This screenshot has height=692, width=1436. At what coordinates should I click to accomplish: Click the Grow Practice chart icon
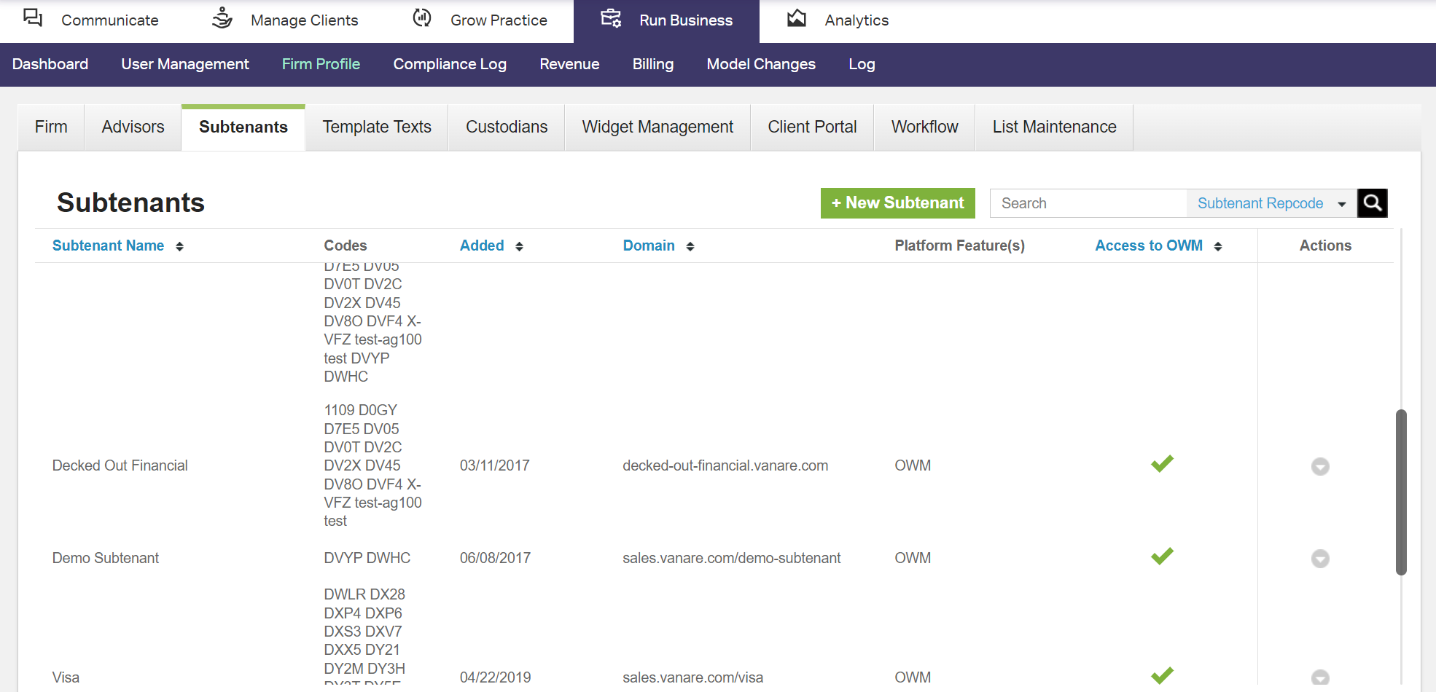tap(422, 17)
